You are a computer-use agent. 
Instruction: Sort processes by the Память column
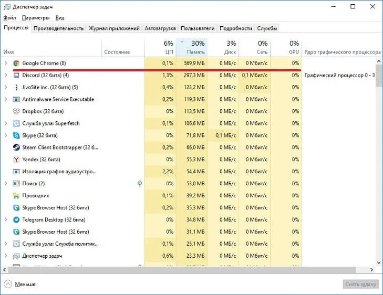[x=192, y=47]
